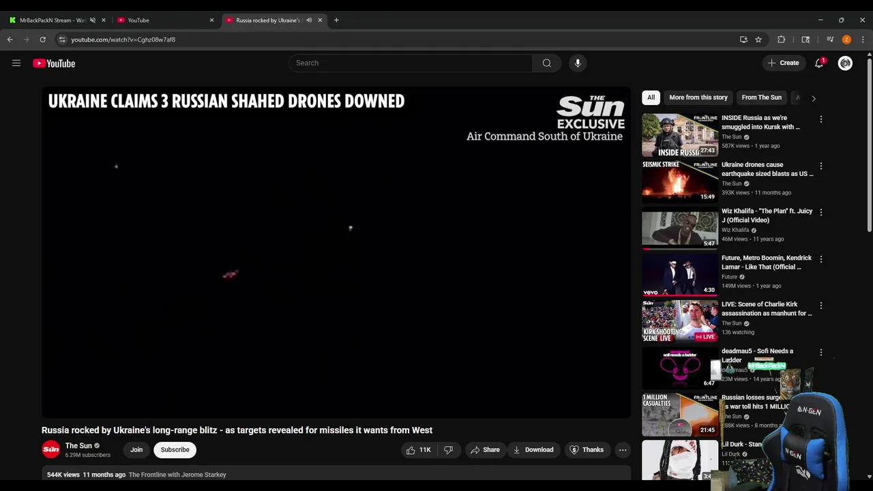Image resolution: width=873 pixels, height=491 pixels.
Task: Open options for deadmau5 video
Action: click(821, 353)
